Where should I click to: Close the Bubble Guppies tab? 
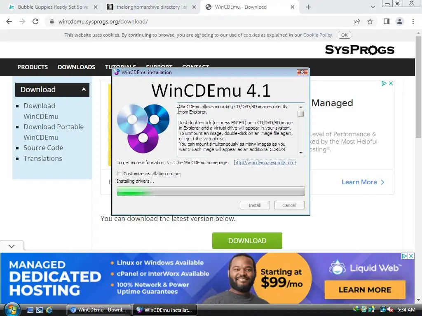tap(96, 7)
